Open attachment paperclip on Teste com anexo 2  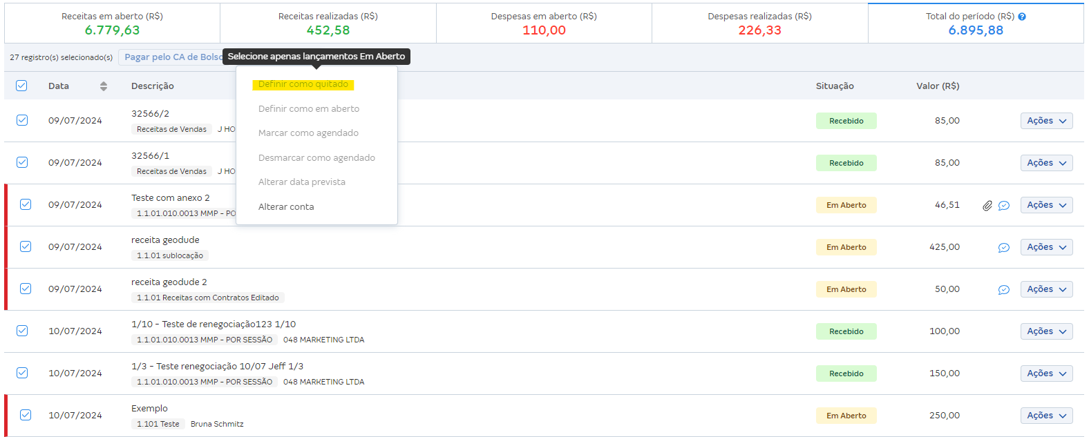(x=987, y=206)
